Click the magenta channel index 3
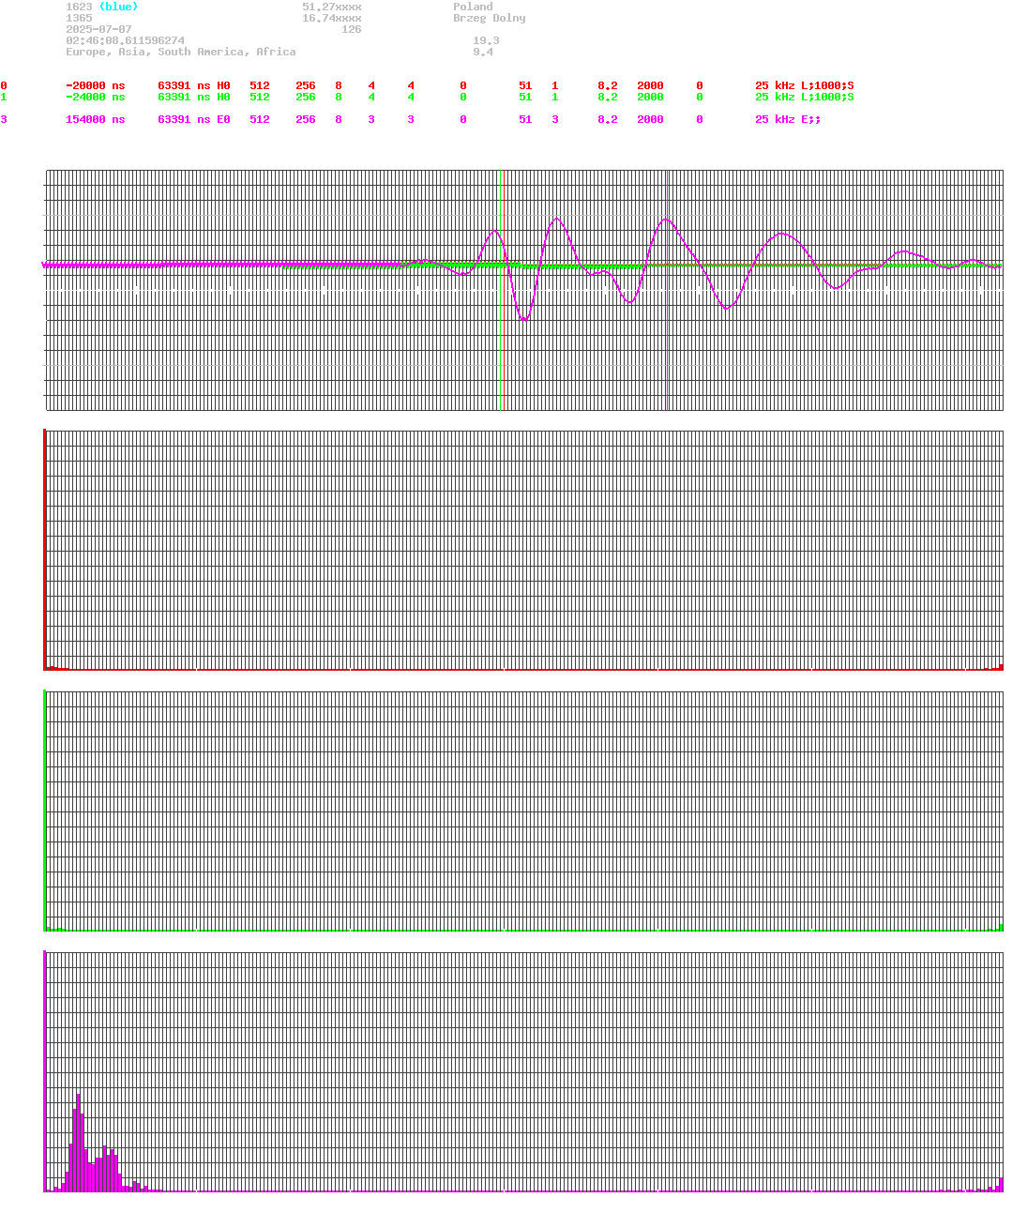Image resolution: width=1027 pixels, height=1213 pixels. [x=4, y=119]
